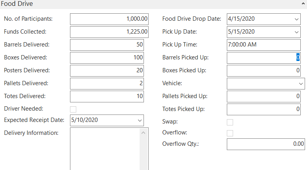The image size is (307, 170).
Task: Expand the Pick Up Date dropdown
Action: [x=295, y=32]
